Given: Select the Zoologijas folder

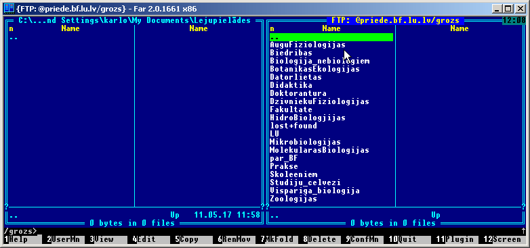Looking at the screenshot, I should [293, 199].
